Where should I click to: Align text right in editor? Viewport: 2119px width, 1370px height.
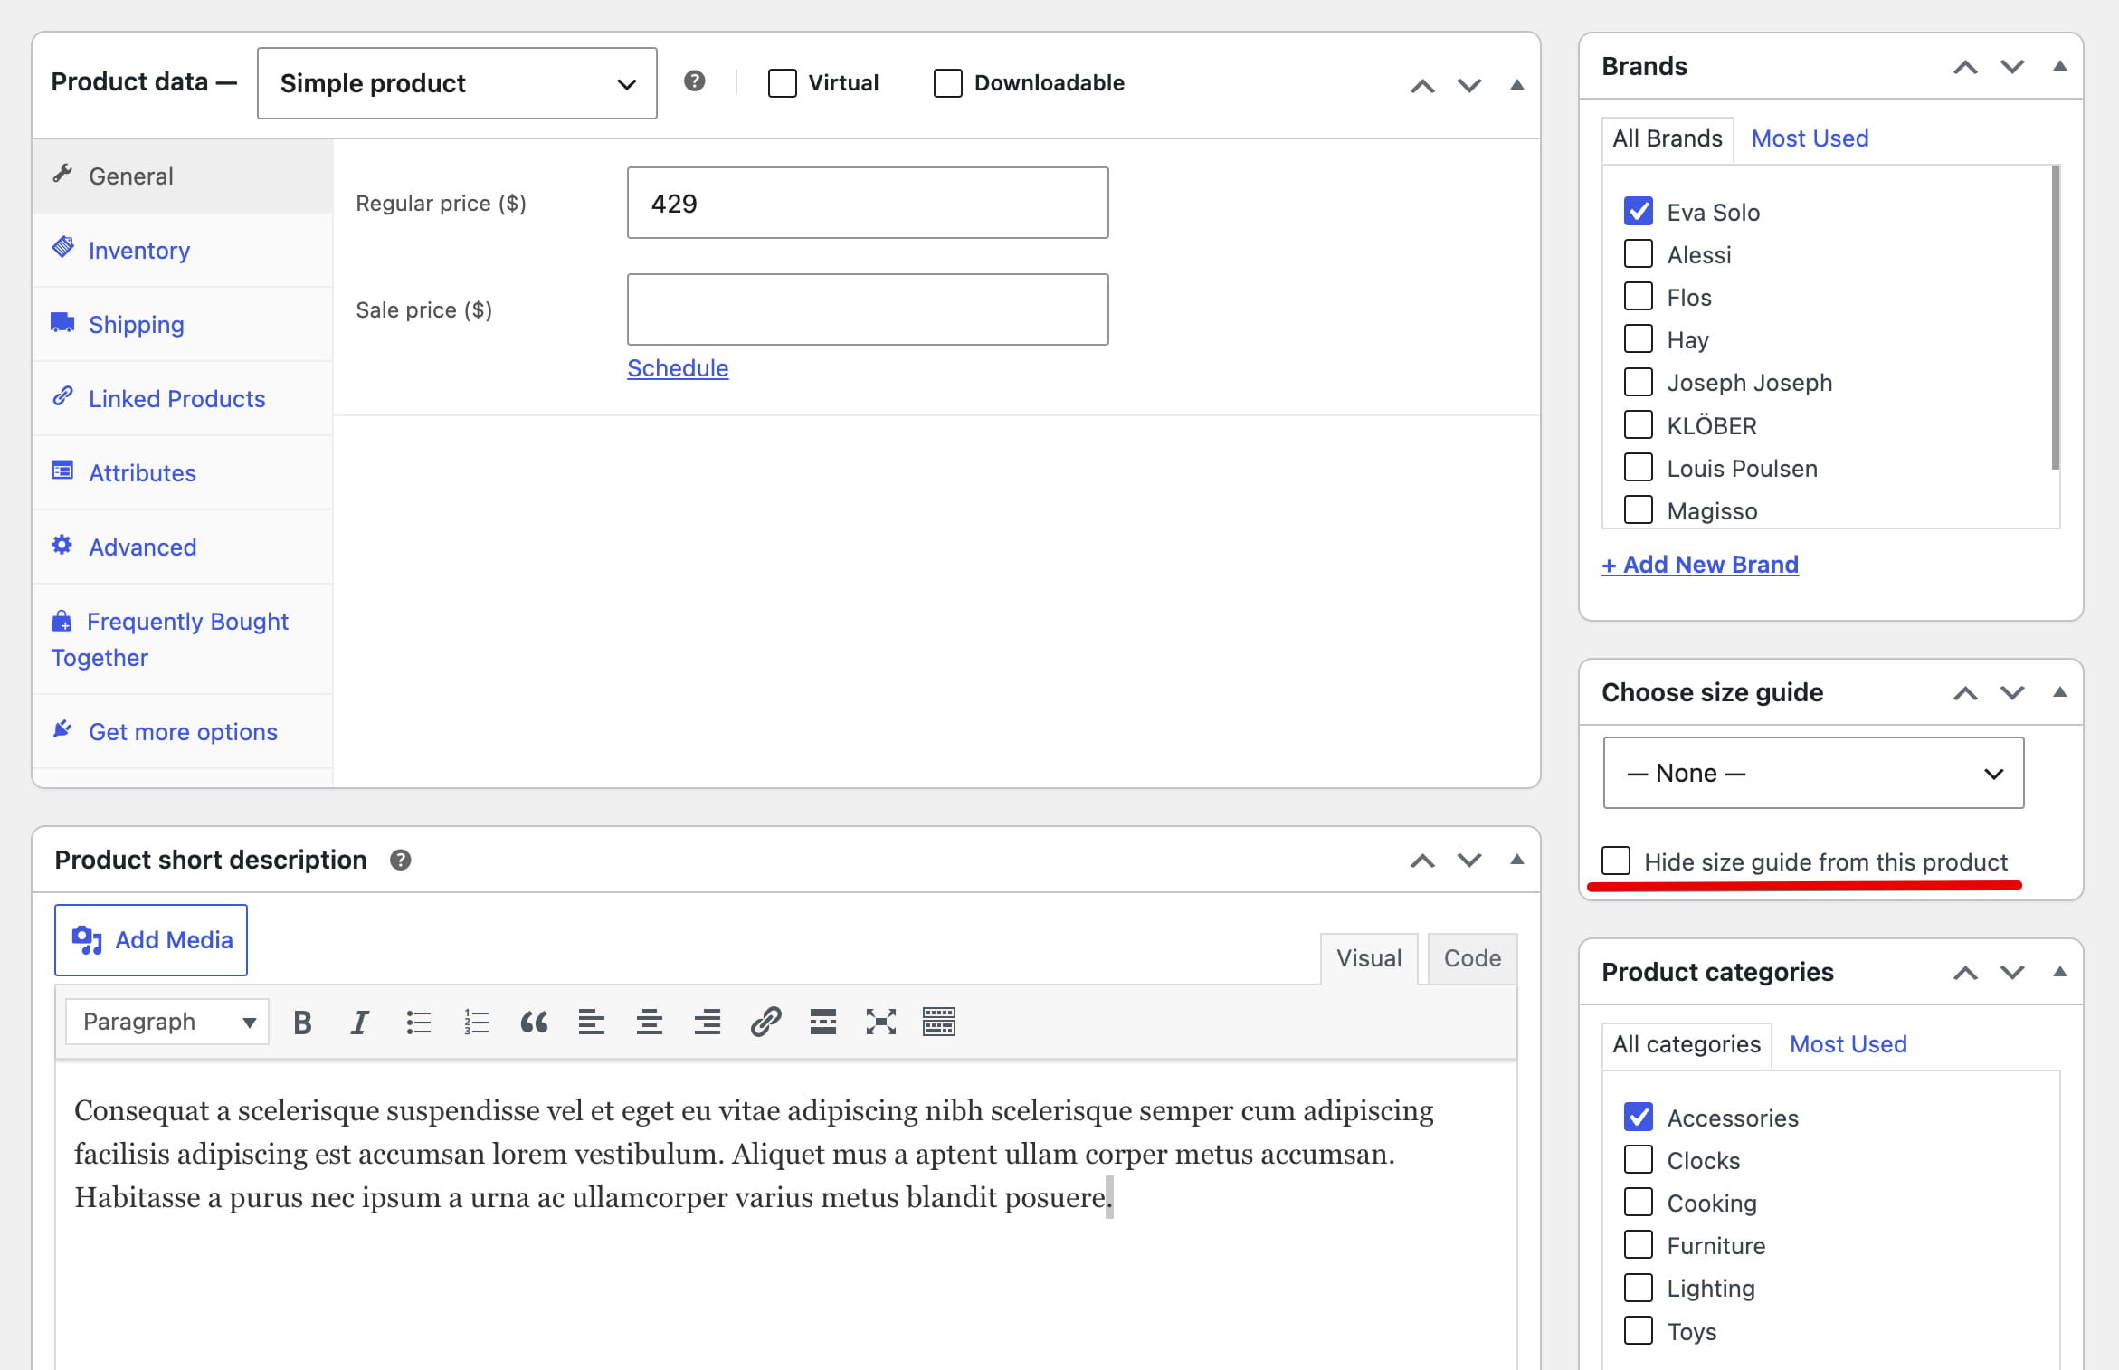pyautogui.click(x=708, y=1023)
